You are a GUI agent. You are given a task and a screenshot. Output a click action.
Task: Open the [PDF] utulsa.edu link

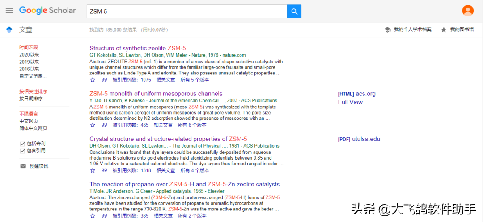point(359,139)
